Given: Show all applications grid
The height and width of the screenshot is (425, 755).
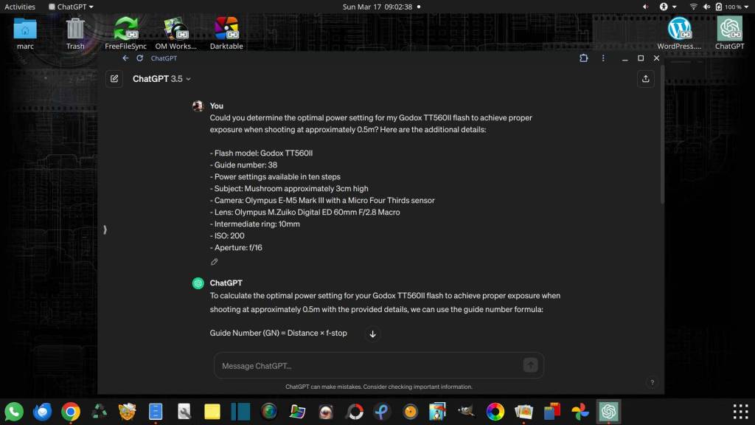Looking at the screenshot, I should [x=740, y=412].
